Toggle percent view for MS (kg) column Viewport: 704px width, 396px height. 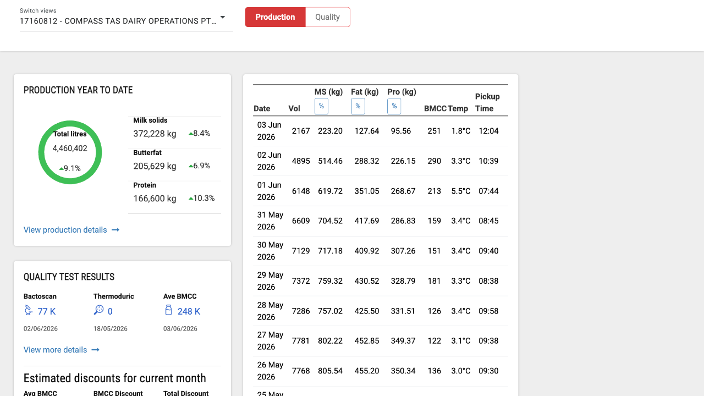pyautogui.click(x=321, y=106)
